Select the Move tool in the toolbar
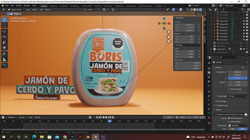Image resolution: width=250 pixels, height=140 pixels. coord(4,31)
